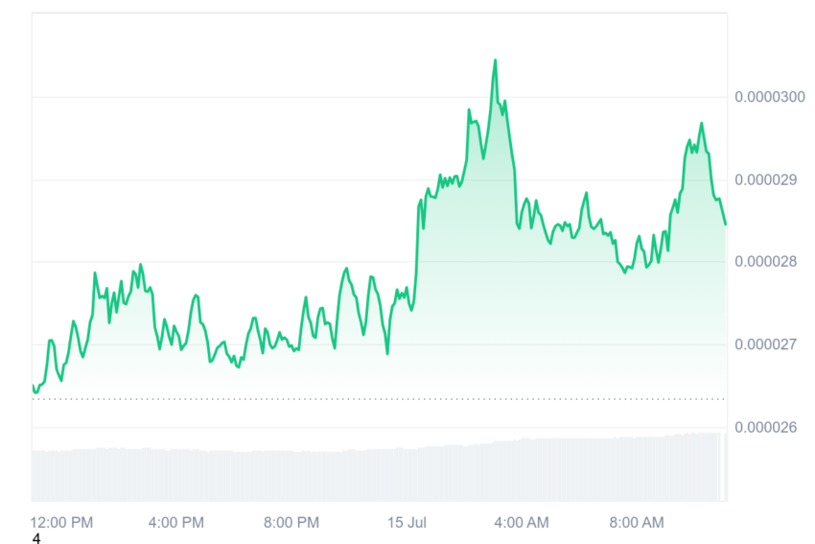Click the tallest volume bar at the right end
815x544 pixels.
726,466
